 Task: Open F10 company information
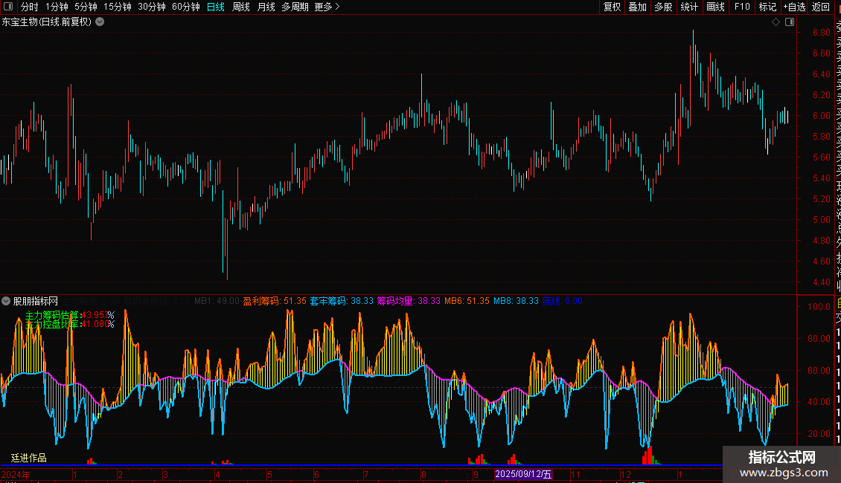(x=742, y=7)
